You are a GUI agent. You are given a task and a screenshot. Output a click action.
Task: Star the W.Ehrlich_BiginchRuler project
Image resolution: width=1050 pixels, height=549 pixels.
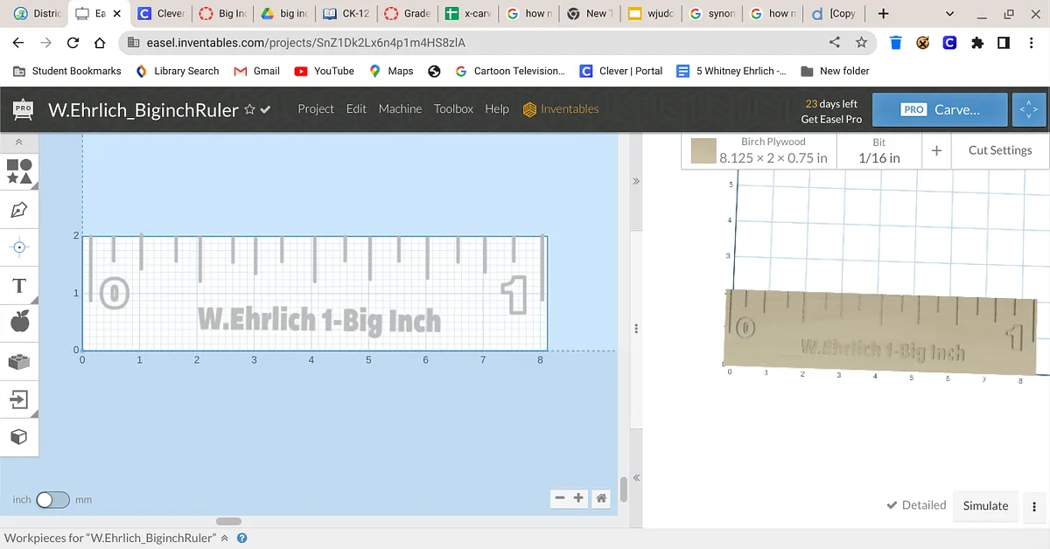(x=250, y=110)
